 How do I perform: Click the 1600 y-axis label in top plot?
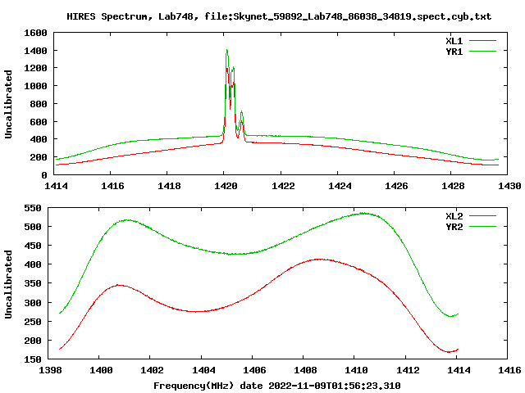point(35,33)
